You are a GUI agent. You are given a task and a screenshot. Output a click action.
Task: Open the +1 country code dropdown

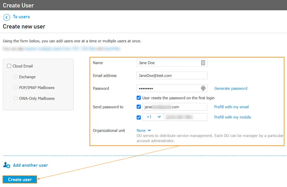tap(153, 117)
